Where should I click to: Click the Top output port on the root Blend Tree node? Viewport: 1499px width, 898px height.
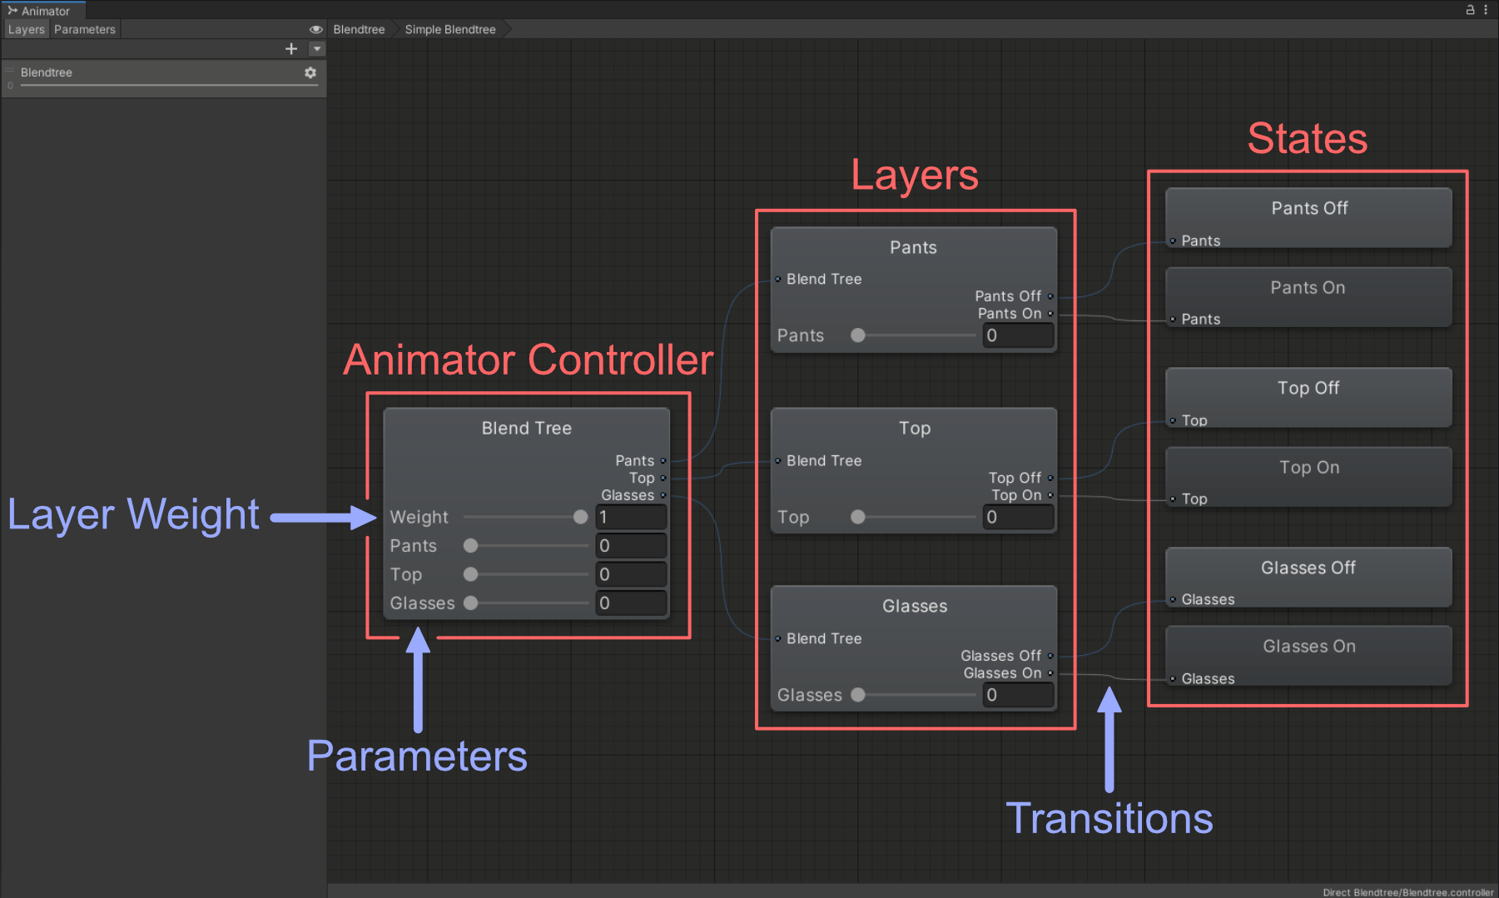tap(663, 478)
